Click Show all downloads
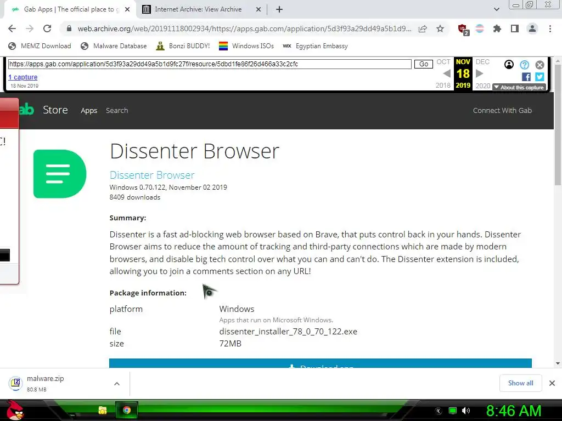The width and height of the screenshot is (562, 421). coord(520,383)
